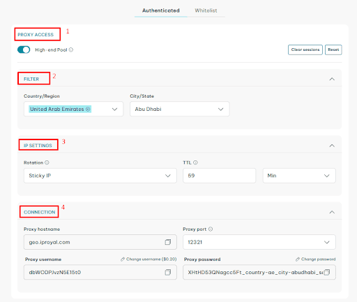357x302 pixels.
Task: Open Rotation info tooltip icon
Action: tap(47, 163)
